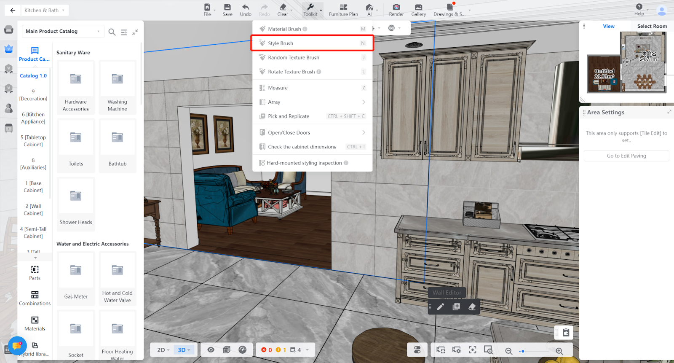Choose Check the cabinet dimensions
The height and width of the screenshot is (363, 674).
(x=312, y=147)
